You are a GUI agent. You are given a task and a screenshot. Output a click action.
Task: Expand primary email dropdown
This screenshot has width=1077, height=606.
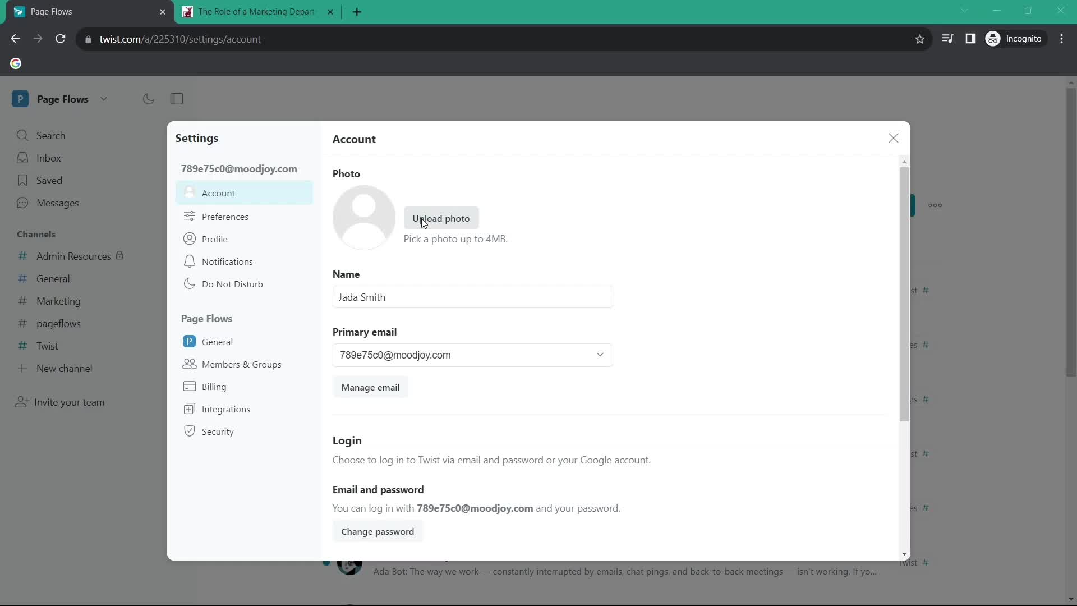[601, 355]
